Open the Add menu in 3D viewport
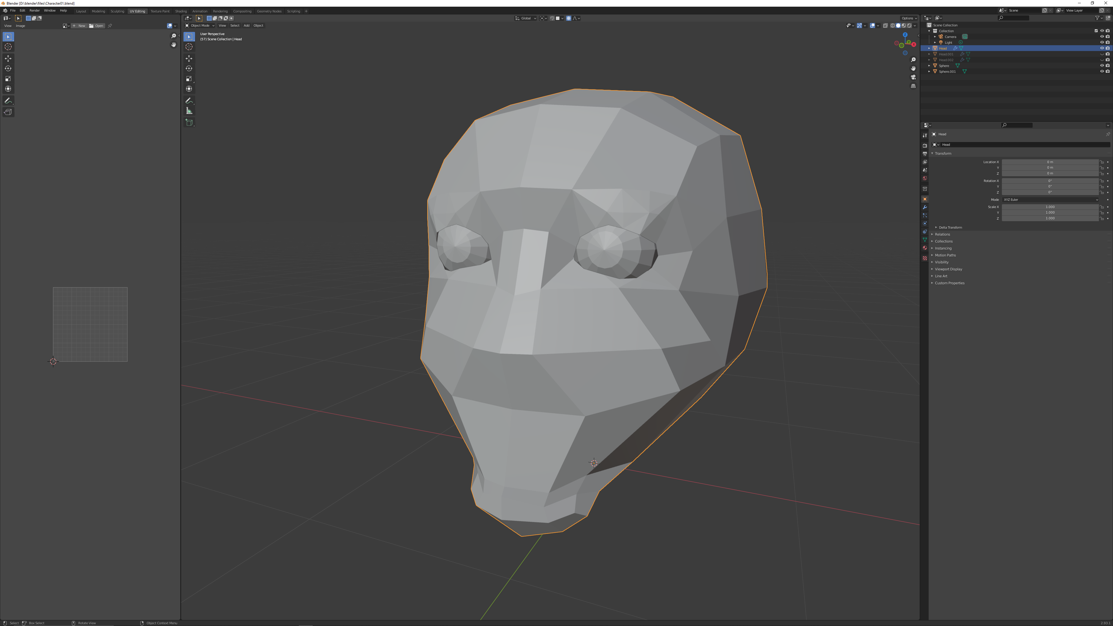The height and width of the screenshot is (626, 1113). click(x=246, y=26)
